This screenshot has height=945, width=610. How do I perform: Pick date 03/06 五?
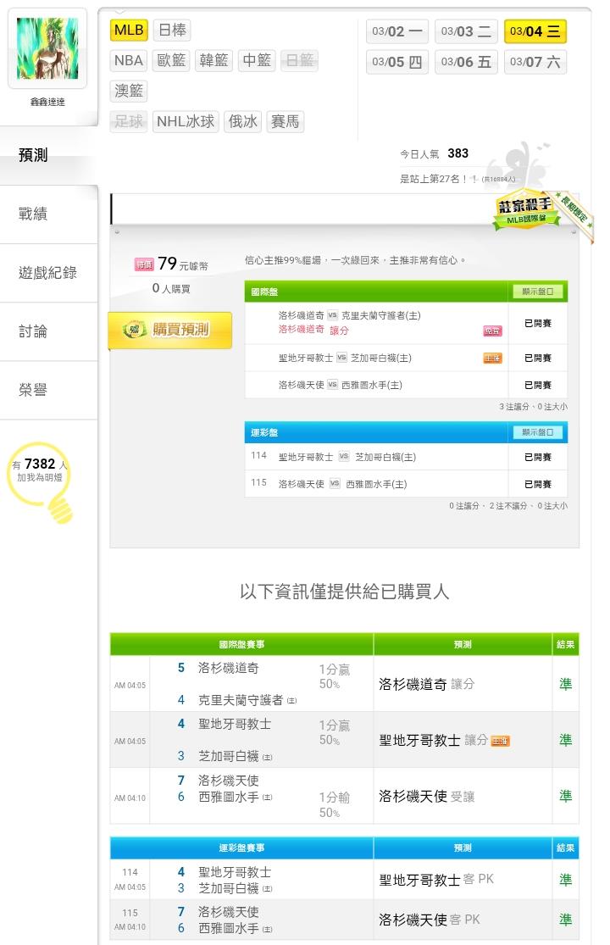coord(466,62)
